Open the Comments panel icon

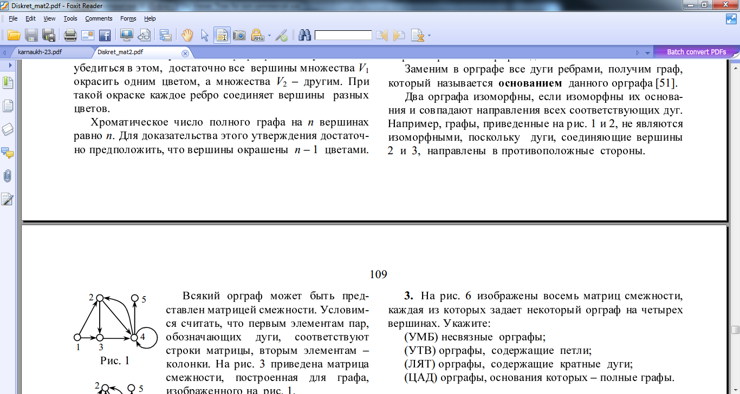pos(8,153)
